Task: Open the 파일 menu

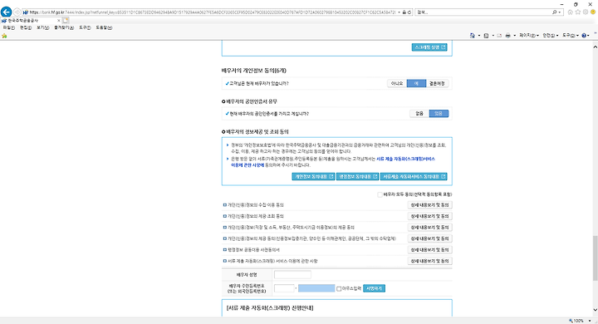Action: [x=9, y=28]
